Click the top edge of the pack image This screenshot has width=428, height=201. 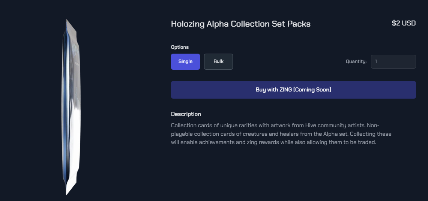pyautogui.click(x=69, y=22)
